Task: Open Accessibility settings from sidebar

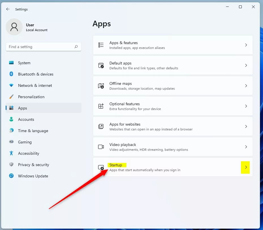Action: click(29, 153)
